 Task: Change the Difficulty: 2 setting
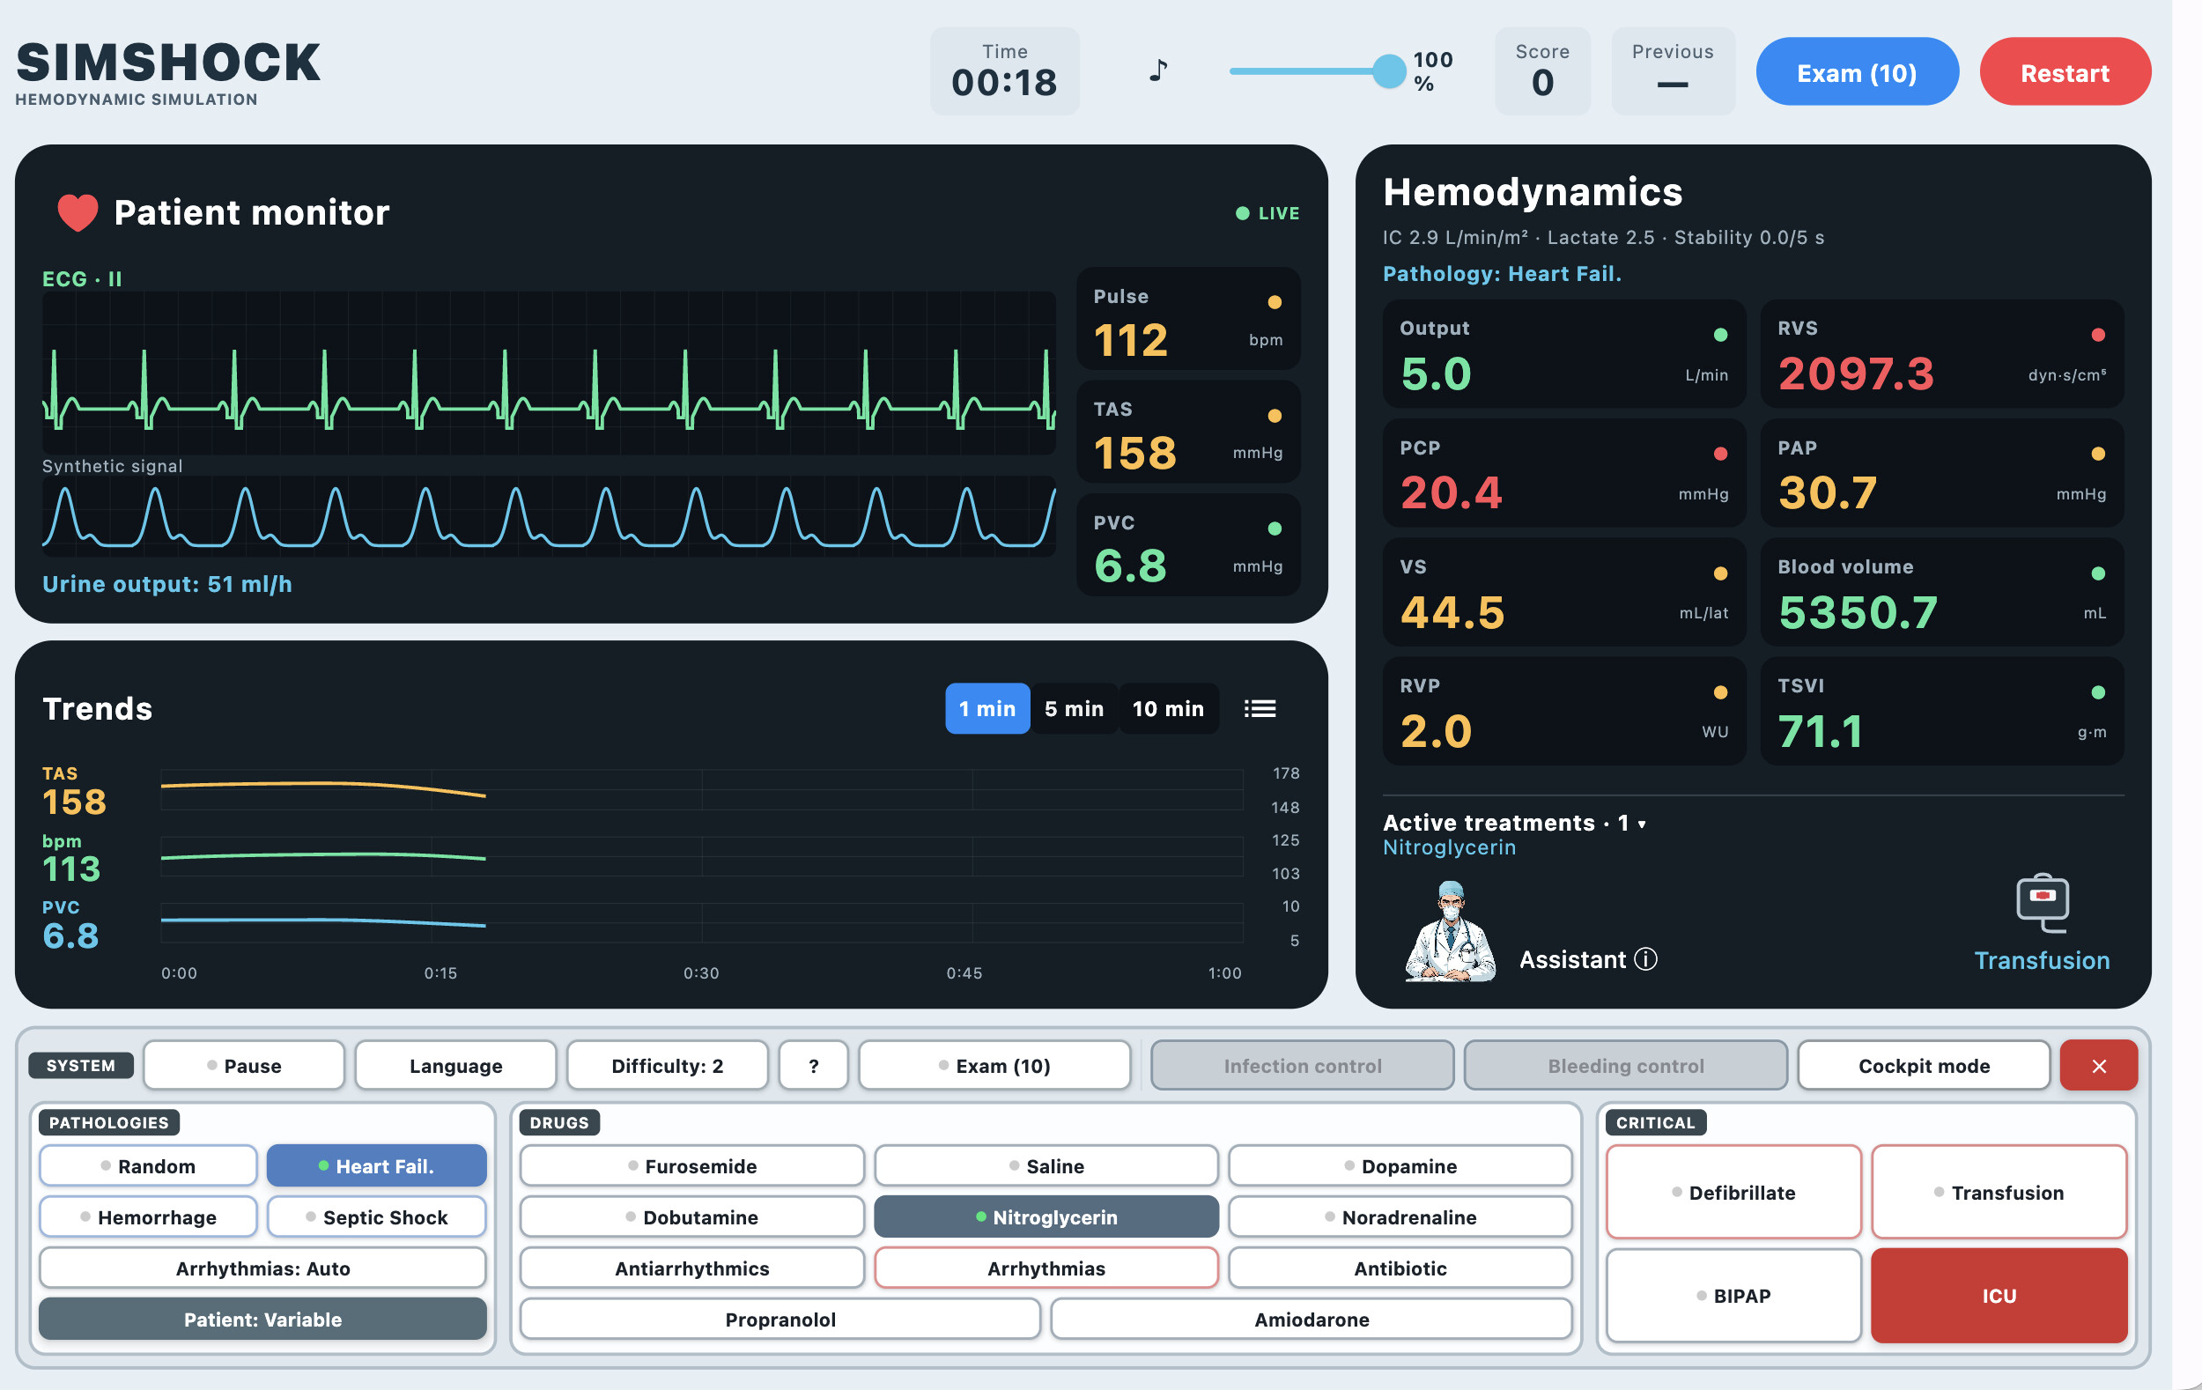(667, 1065)
